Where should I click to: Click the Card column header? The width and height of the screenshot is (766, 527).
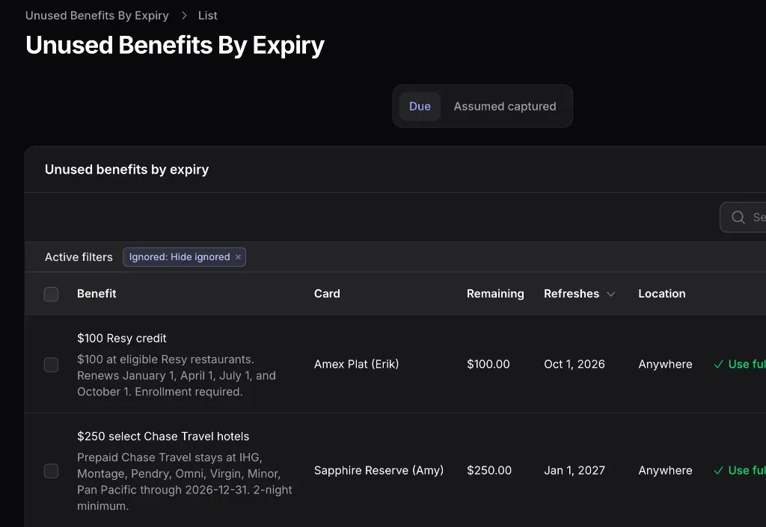coord(327,294)
